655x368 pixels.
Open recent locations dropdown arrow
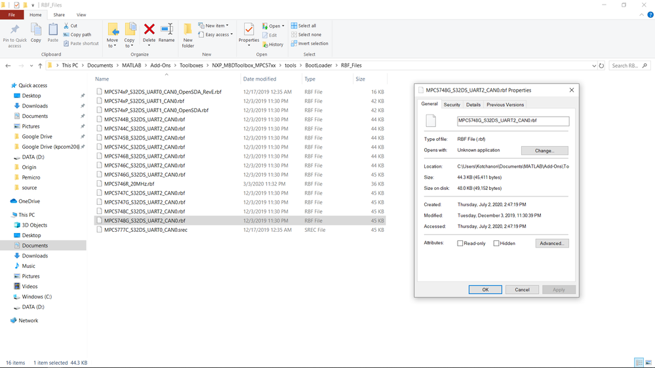coord(31,65)
